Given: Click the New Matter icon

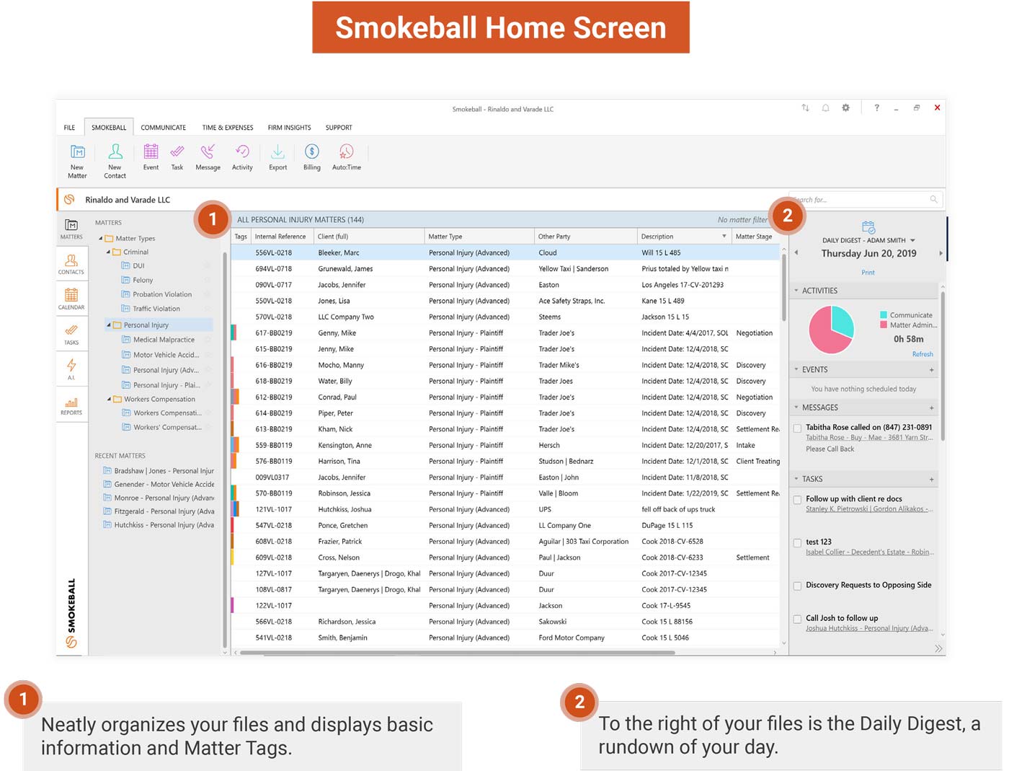Looking at the screenshot, I should coord(77,151).
